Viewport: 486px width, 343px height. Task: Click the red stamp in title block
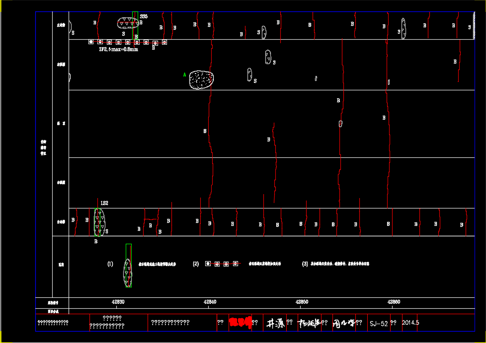coord(240,322)
